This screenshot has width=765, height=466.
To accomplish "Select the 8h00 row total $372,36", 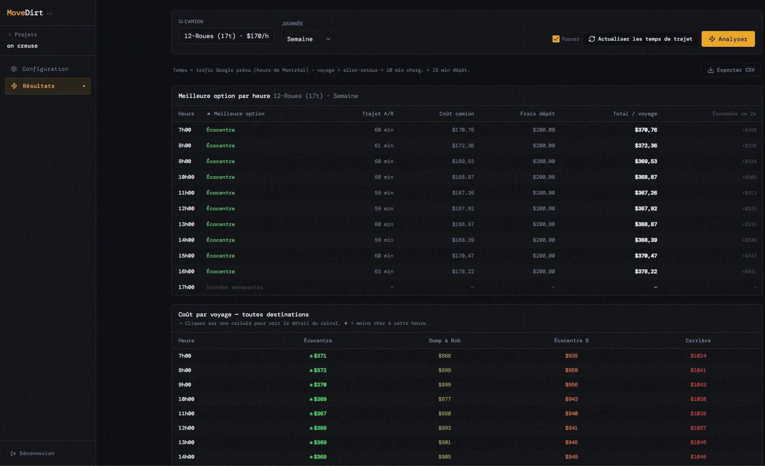I will pos(646,145).
